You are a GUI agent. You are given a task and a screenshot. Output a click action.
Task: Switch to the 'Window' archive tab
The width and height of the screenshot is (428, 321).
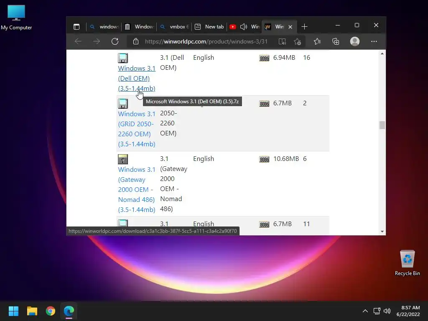139,26
